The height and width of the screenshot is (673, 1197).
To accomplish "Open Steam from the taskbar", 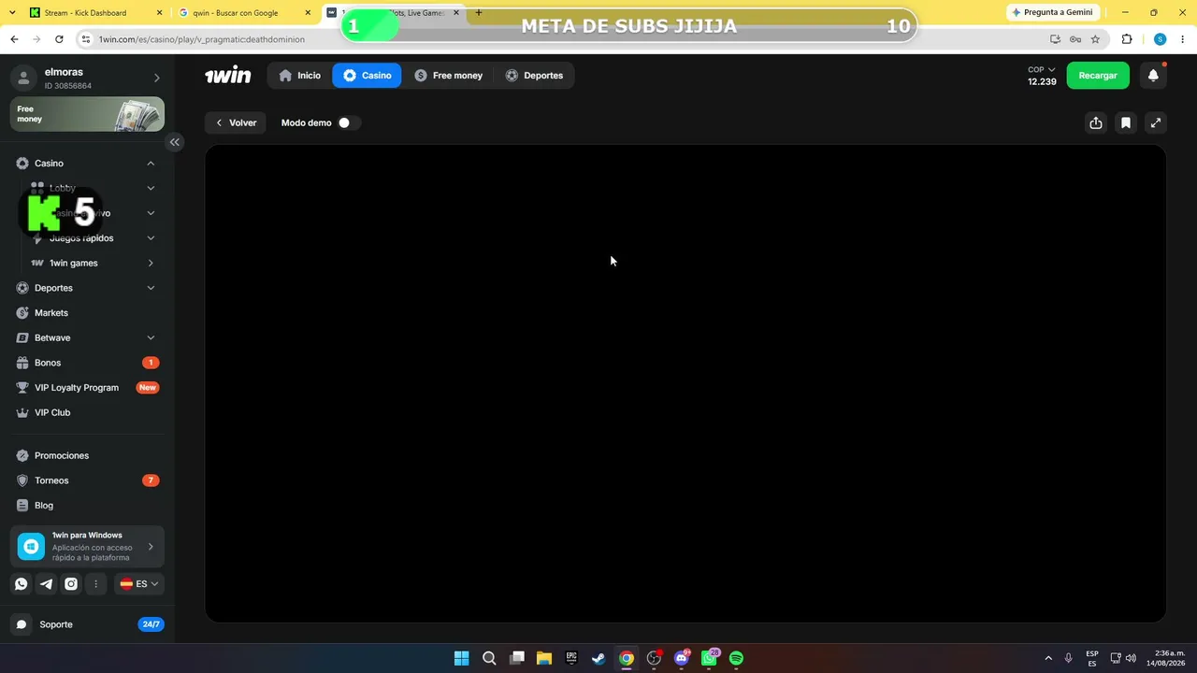I will 598,658.
